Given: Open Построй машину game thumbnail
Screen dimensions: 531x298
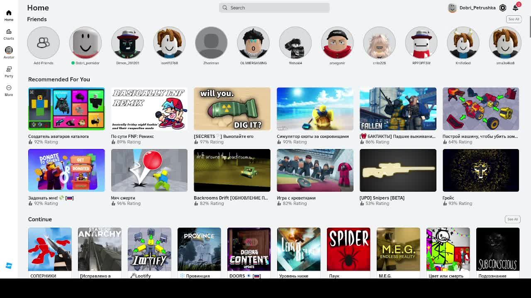Looking at the screenshot, I should 481,109.
